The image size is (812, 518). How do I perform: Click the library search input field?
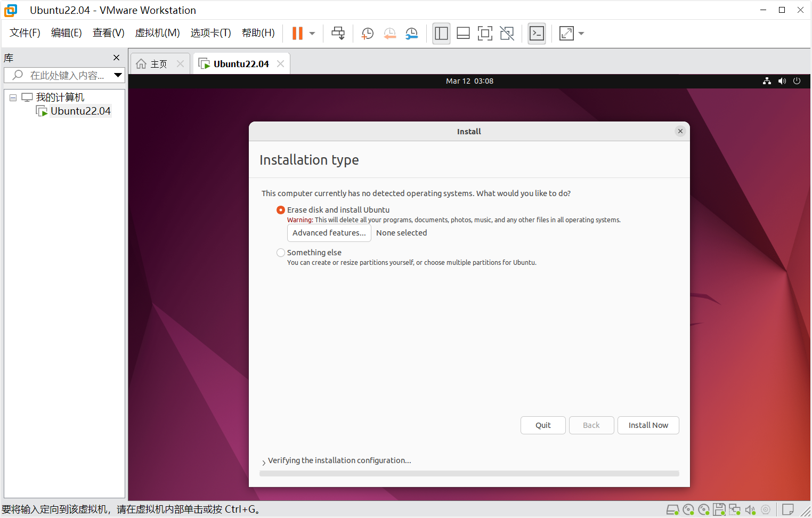tap(67, 75)
